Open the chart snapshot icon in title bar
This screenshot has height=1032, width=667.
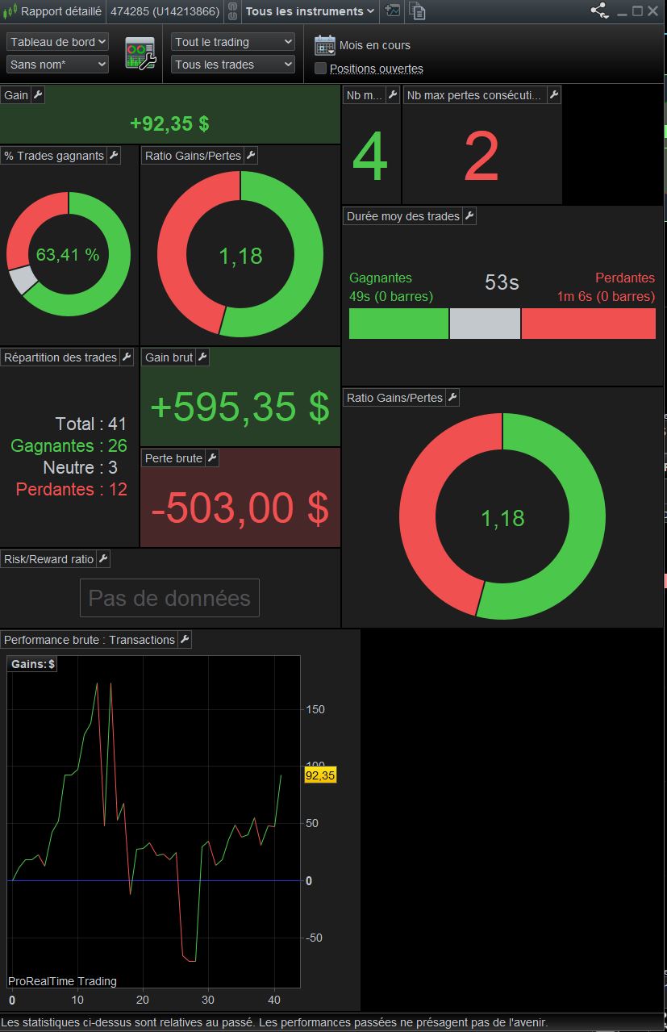(392, 11)
